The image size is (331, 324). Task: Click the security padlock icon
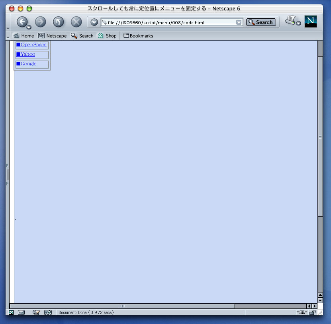313,312
